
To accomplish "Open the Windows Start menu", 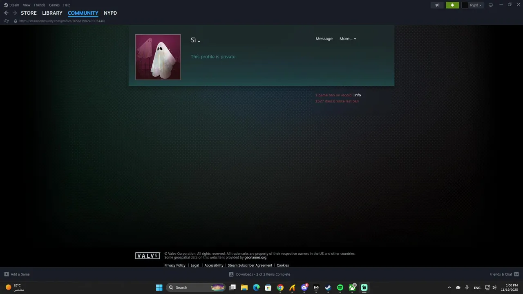I will pos(159,287).
